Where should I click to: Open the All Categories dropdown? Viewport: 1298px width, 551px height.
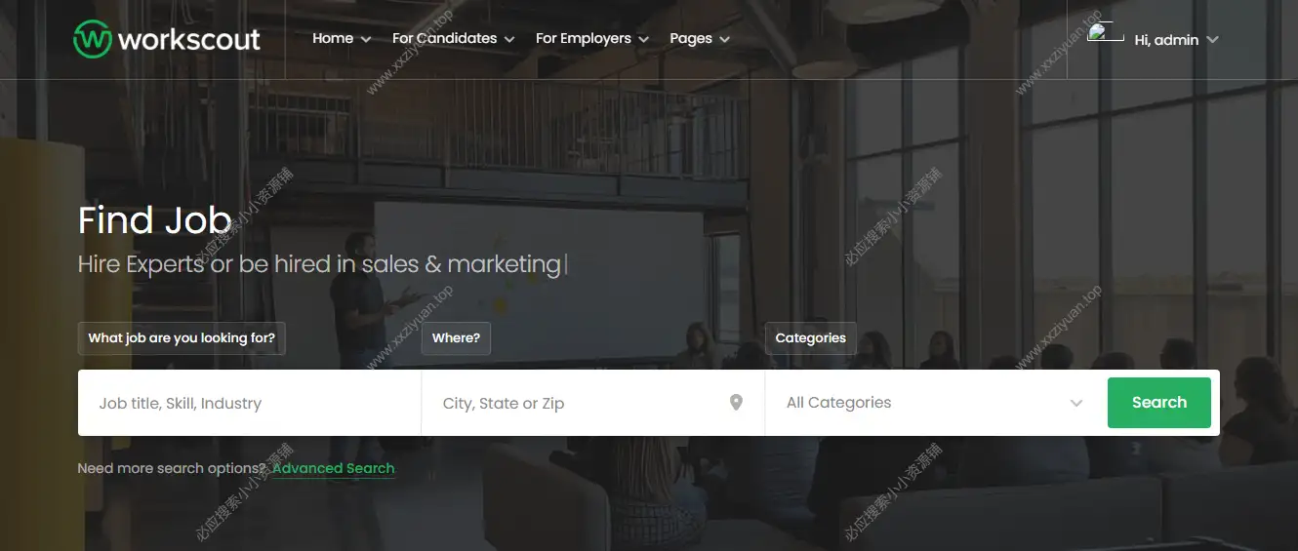click(x=936, y=403)
